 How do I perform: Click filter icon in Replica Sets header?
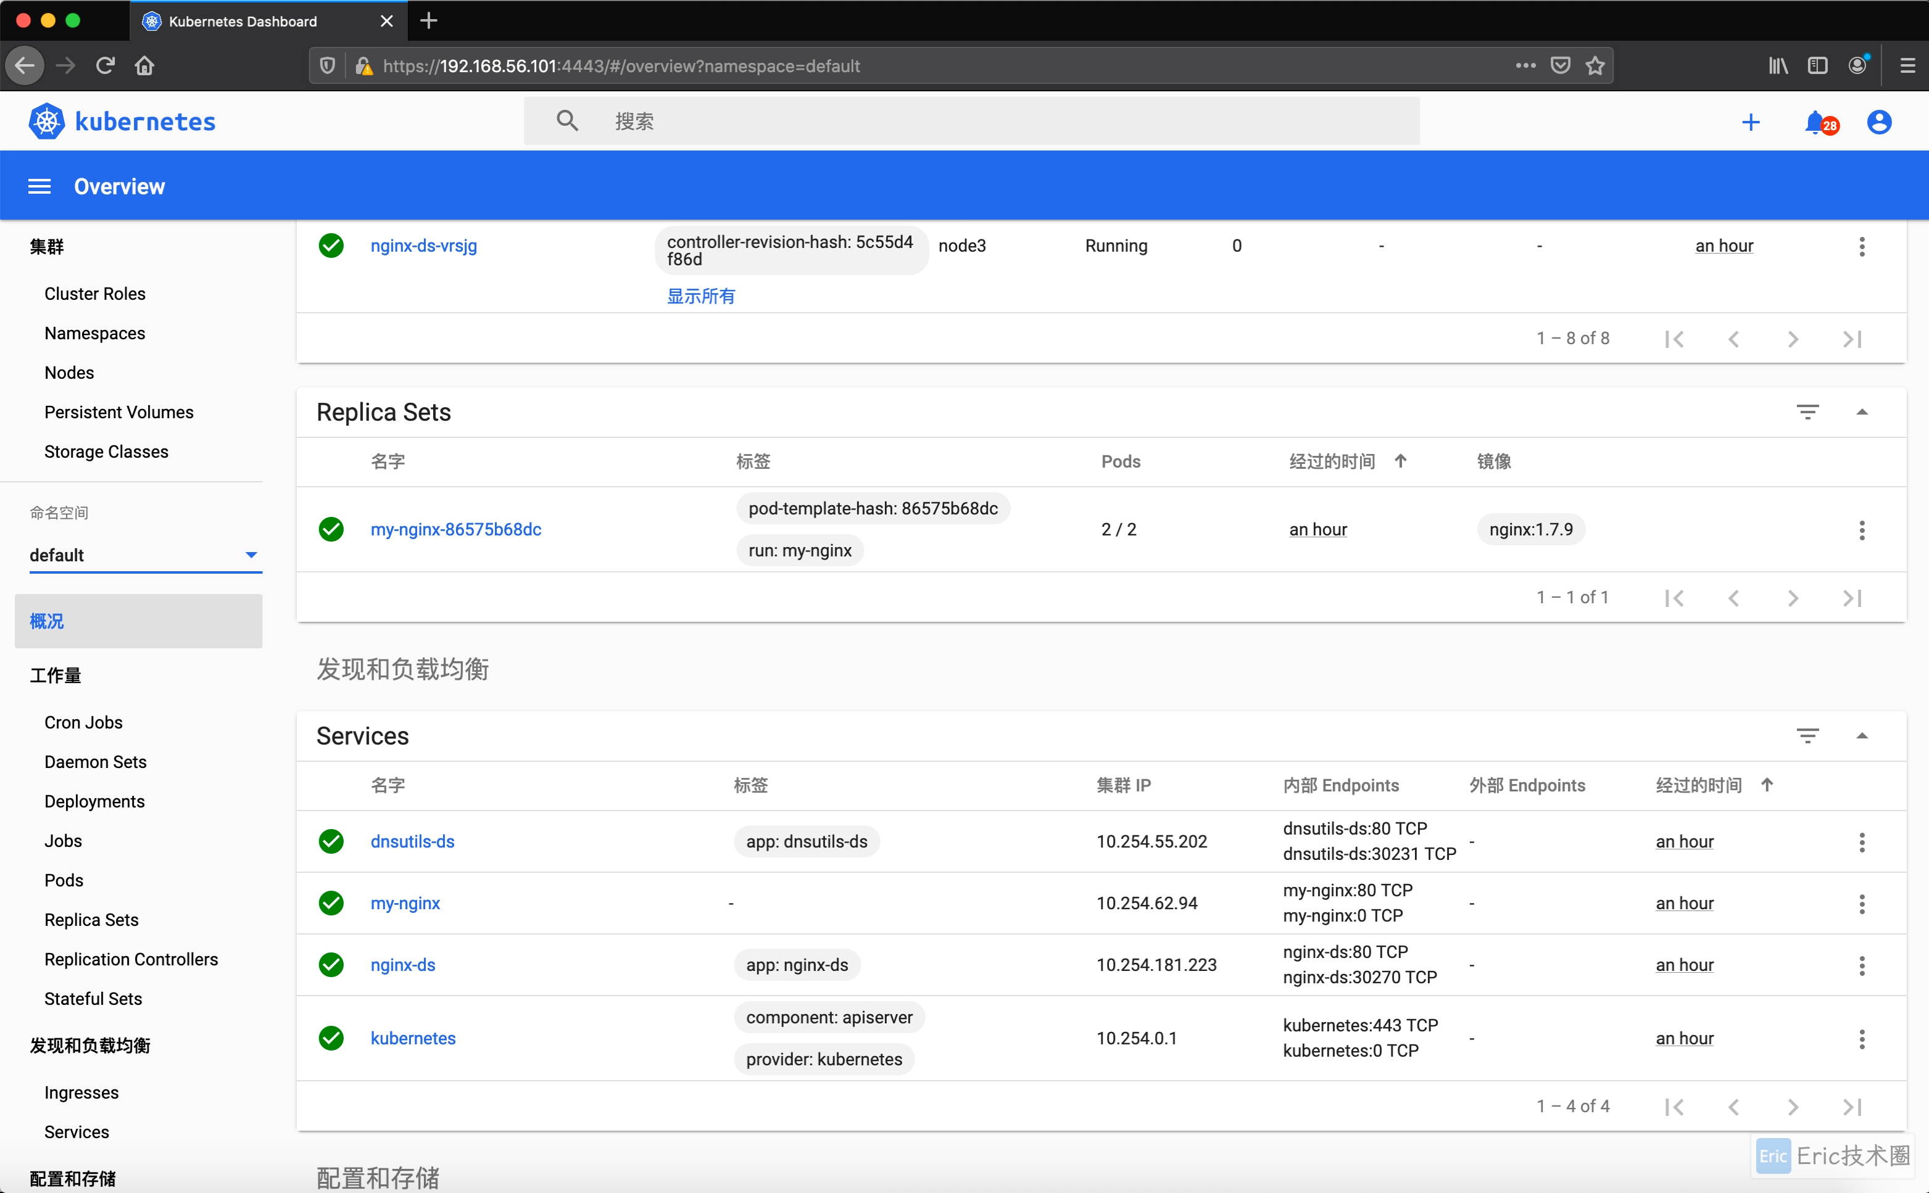coord(1807,412)
